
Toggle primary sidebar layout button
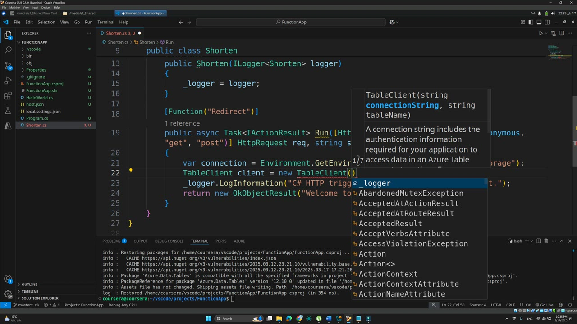click(531, 22)
